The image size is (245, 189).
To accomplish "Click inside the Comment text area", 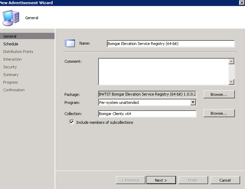I will coord(164,71).
